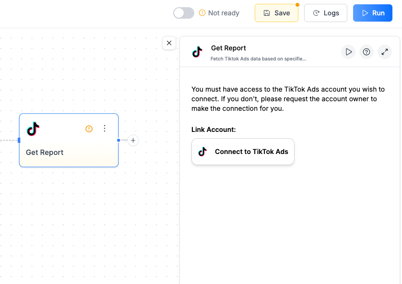
Task: Expand the Get Report panel to fullscreen
Action: click(x=385, y=52)
